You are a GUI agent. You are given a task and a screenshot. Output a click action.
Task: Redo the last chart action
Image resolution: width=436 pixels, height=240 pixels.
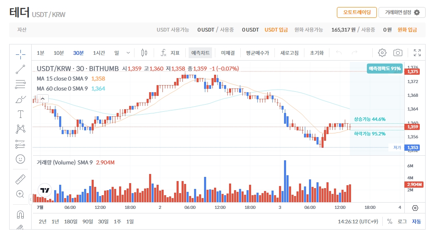[x=354, y=52]
